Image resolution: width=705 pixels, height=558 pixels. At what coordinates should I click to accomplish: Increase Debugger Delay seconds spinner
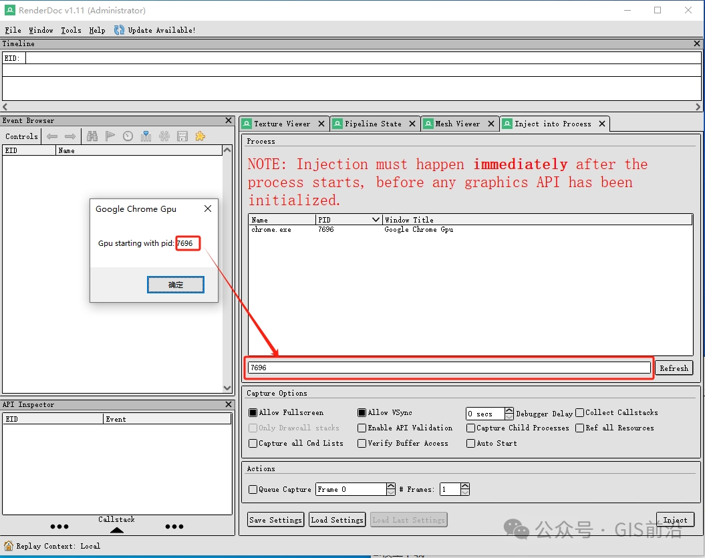509,410
